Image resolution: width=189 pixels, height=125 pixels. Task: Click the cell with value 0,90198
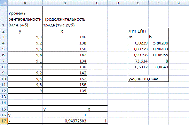[x=138, y=55]
